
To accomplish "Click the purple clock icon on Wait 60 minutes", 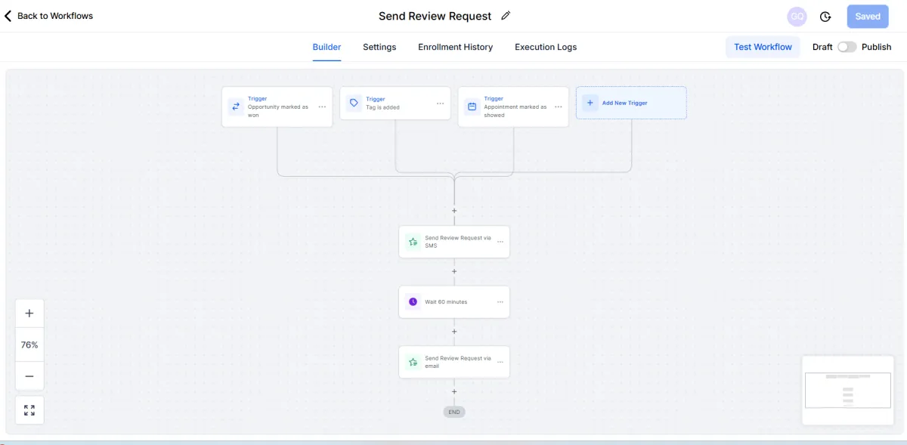I will [x=413, y=301].
